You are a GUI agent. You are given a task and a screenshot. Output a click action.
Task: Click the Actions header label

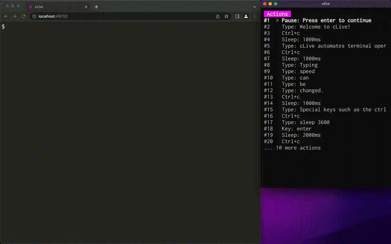[277, 14]
